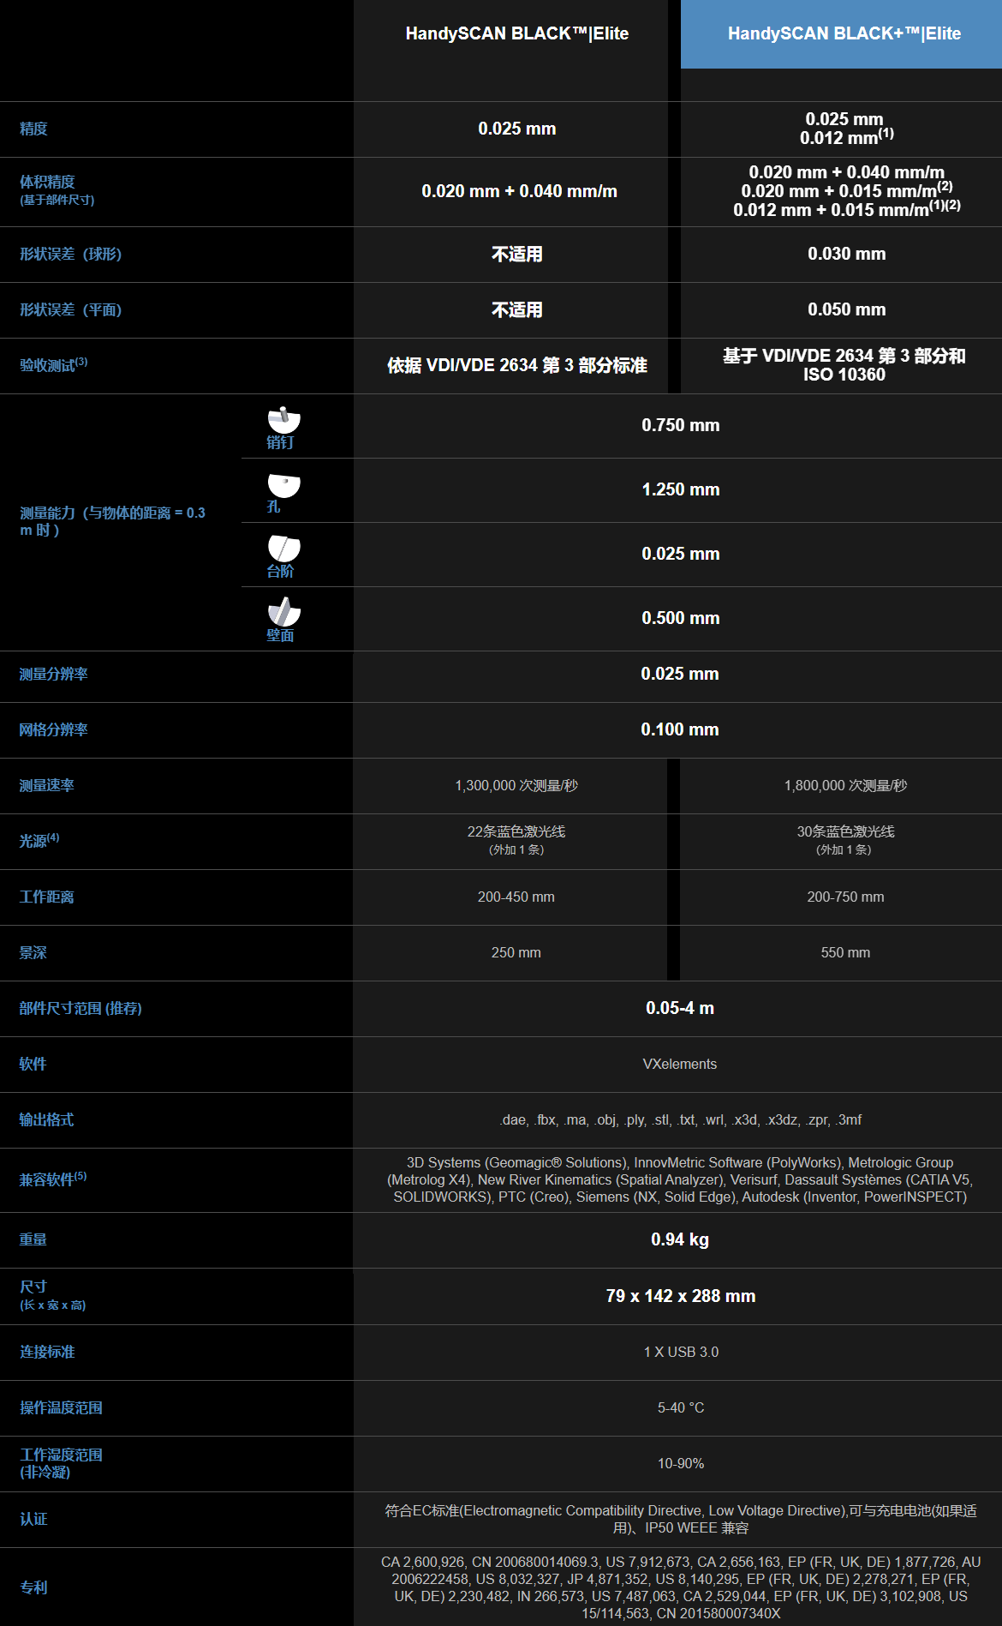Click the 0.750 mm pin measurement value
The width and height of the screenshot is (1002, 1626).
click(681, 425)
